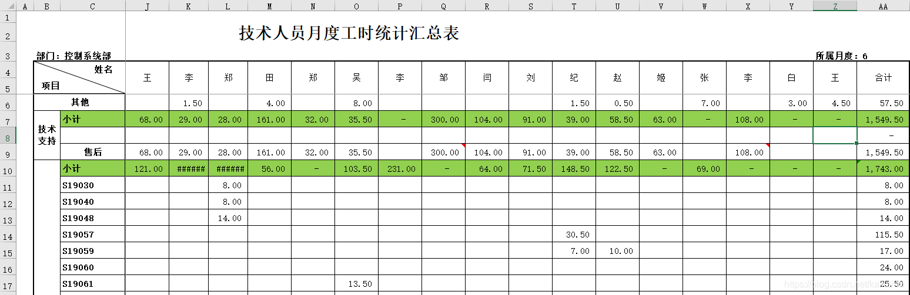Click the 部门: 控制系统部 cell
Image resolution: width=910 pixels, height=295 pixels.
click(x=73, y=56)
